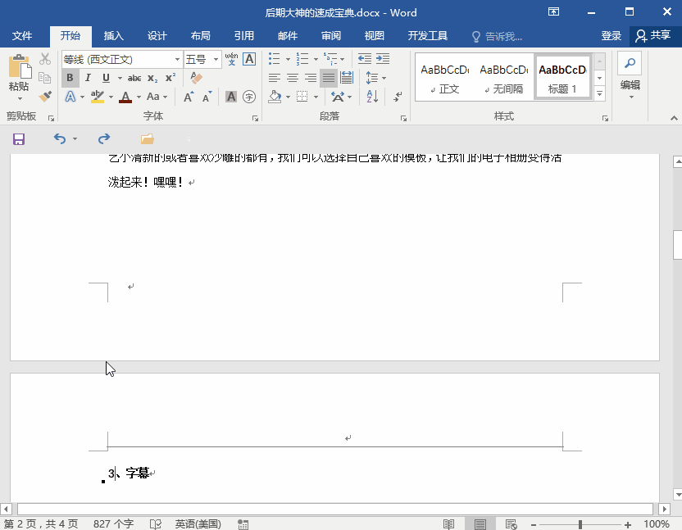Switch to the 审阅 tab

coord(331,36)
